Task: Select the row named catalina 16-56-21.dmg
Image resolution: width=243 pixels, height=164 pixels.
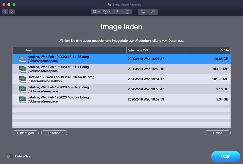Action: [x=122, y=99]
